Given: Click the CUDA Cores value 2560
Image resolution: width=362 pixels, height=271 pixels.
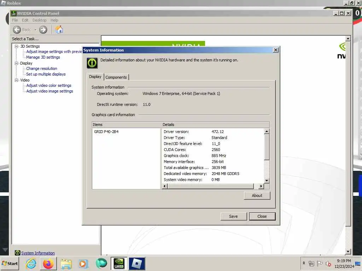Looking at the screenshot, I should 216,150.
